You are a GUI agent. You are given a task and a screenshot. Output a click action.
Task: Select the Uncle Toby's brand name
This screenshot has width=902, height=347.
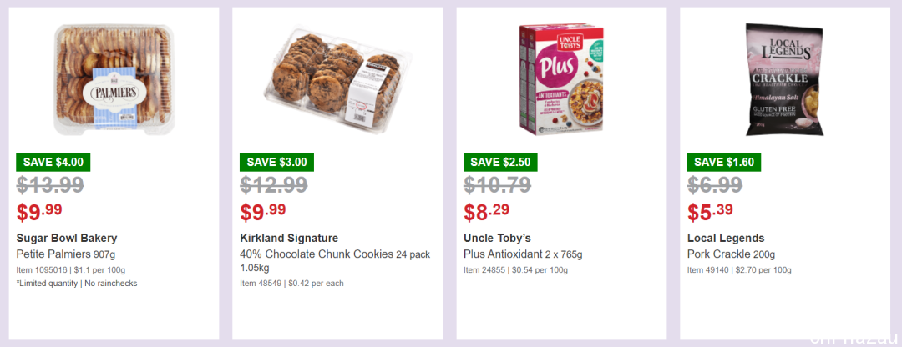click(497, 238)
